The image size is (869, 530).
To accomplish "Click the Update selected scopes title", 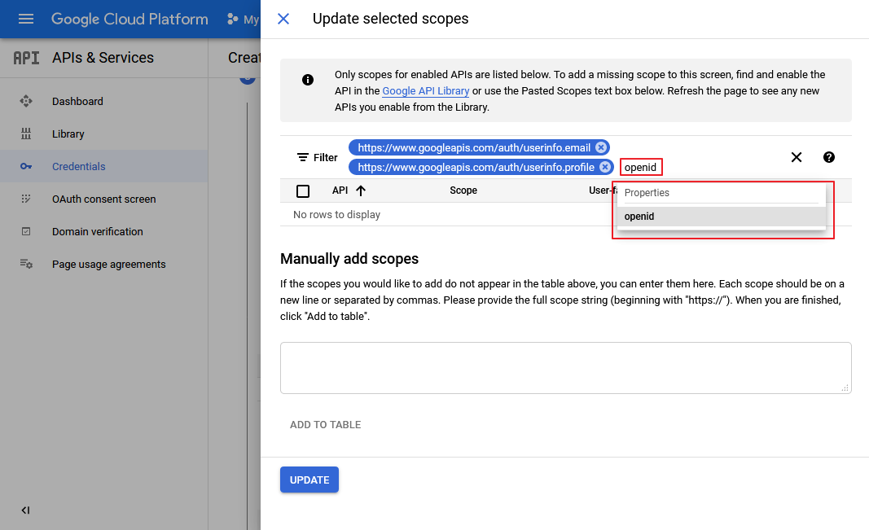I will [x=390, y=19].
